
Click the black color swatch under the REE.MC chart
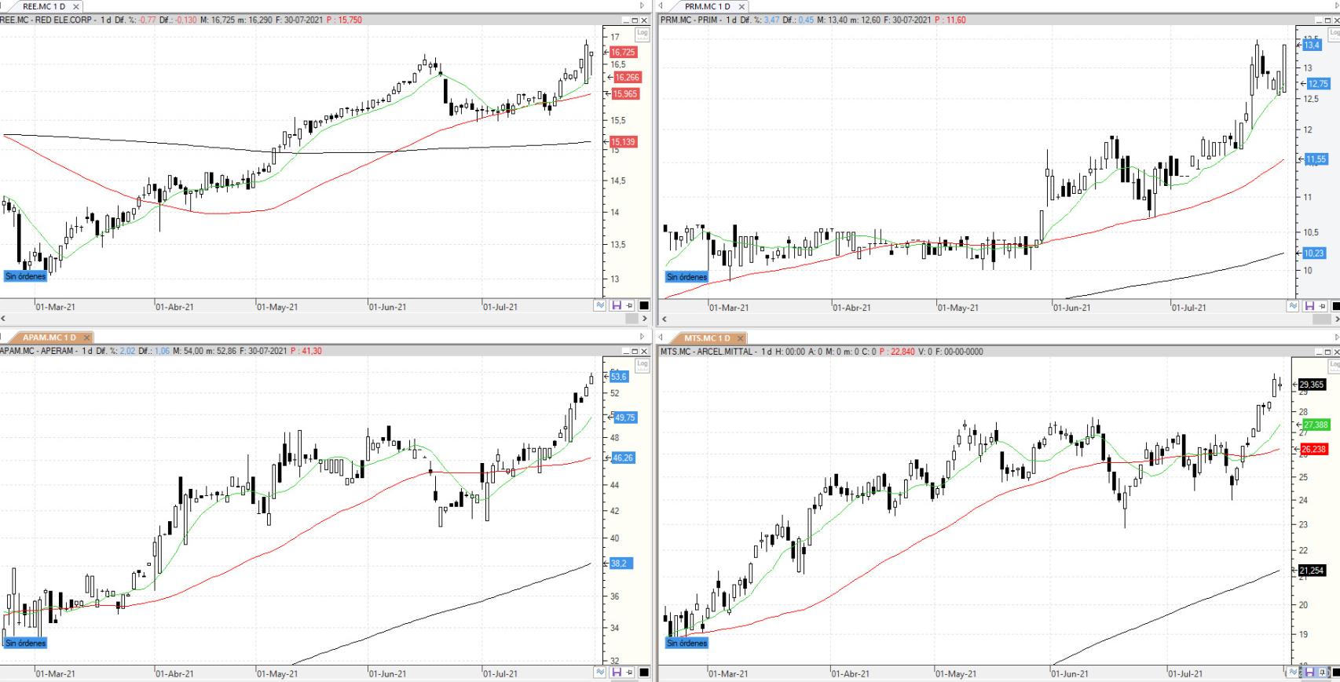[644, 306]
